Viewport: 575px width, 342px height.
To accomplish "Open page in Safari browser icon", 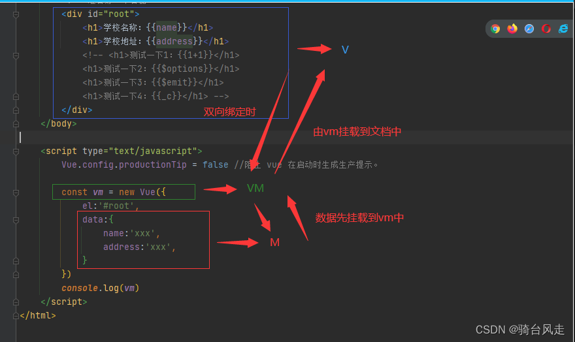I will 529,29.
